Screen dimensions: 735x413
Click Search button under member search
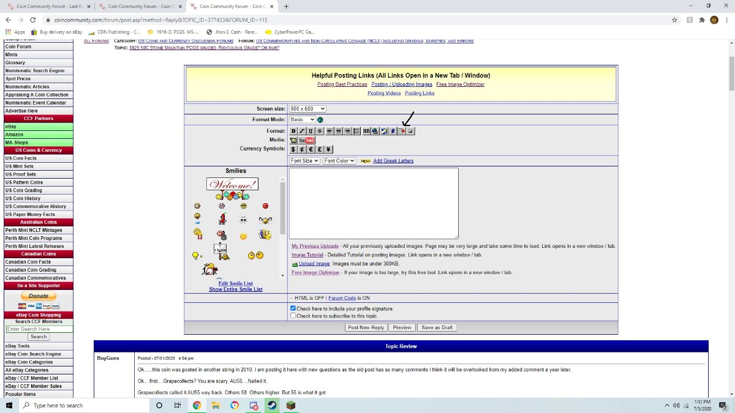39,337
